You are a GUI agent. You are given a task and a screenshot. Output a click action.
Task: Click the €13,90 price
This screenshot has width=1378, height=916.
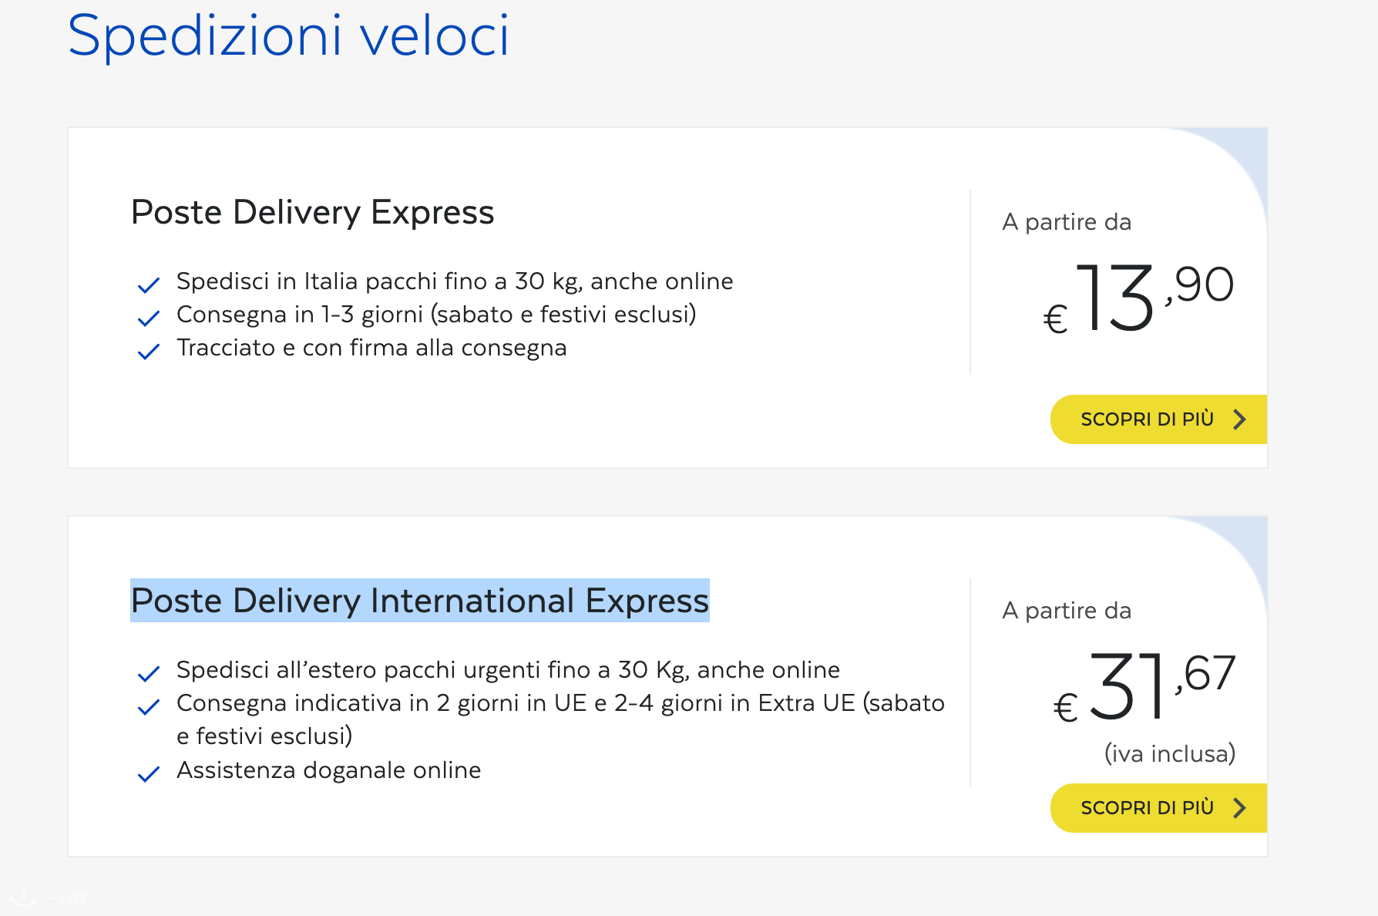[1138, 298]
